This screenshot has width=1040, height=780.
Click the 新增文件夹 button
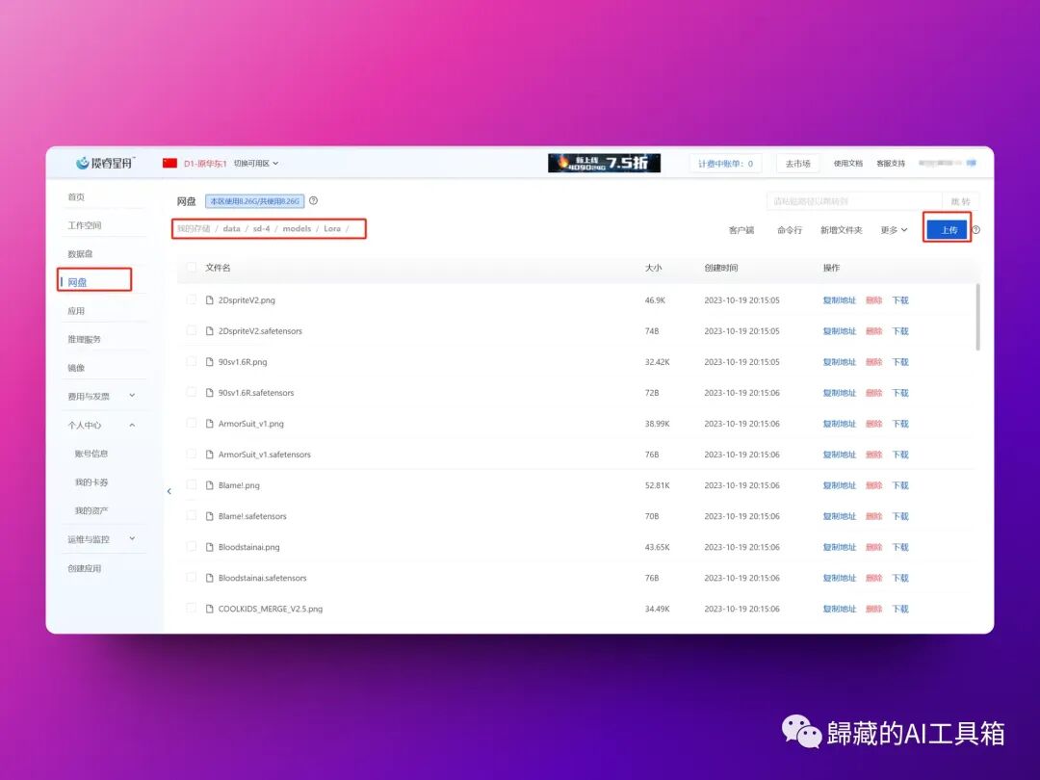(841, 230)
